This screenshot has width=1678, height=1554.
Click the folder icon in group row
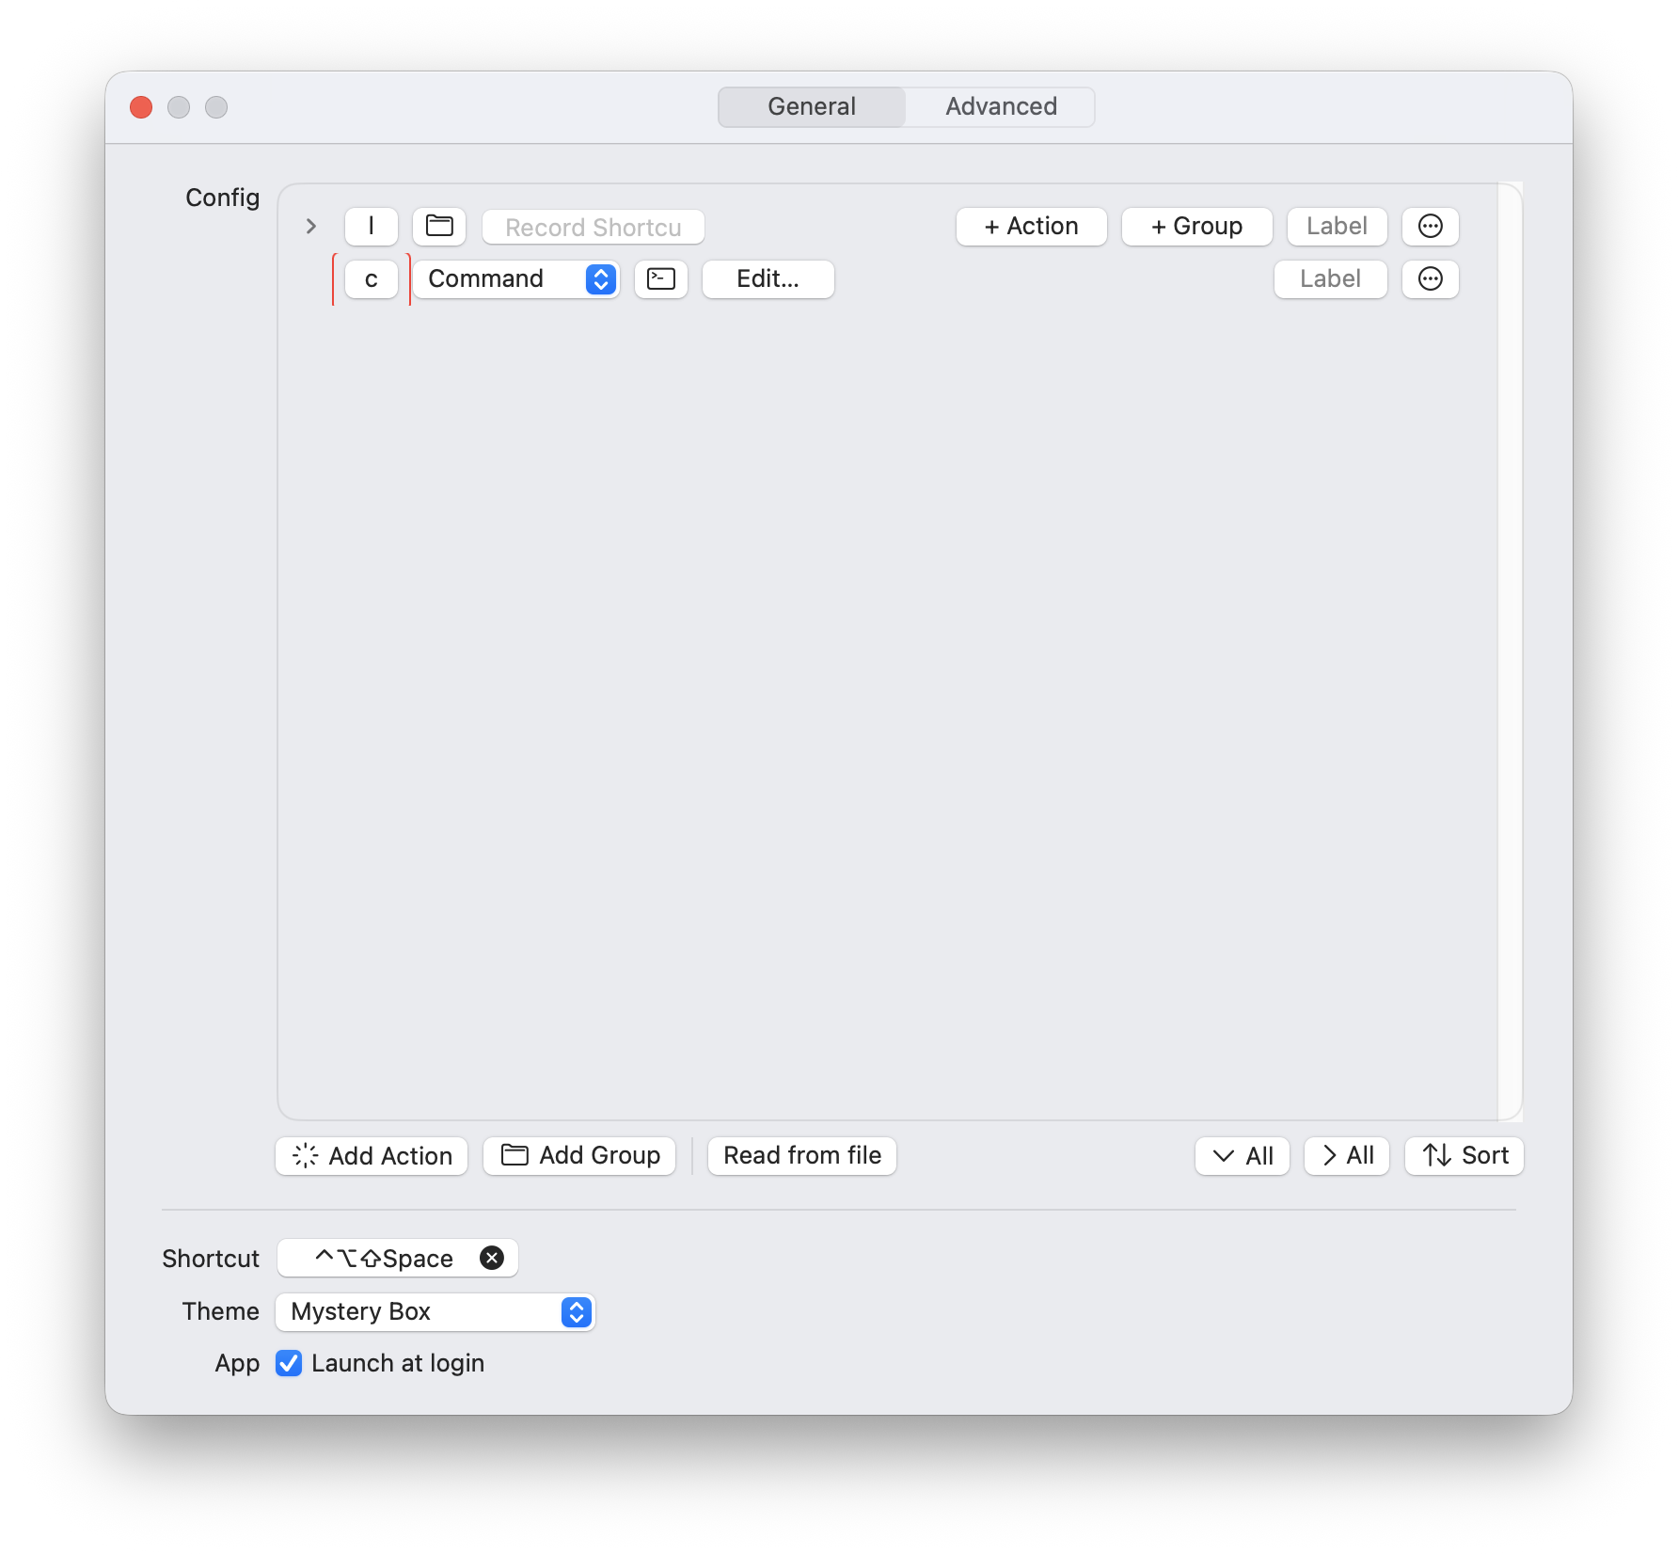click(439, 227)
